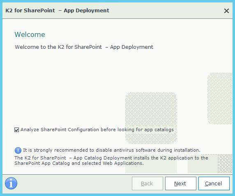Uncheck Analyze SharePoint Configuration checkbox
The width and height of the screenshot is (235, 196).
[16, 130]
